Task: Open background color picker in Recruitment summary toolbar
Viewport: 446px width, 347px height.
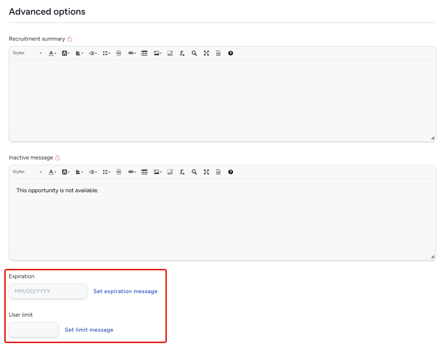Action: point(66,53)
